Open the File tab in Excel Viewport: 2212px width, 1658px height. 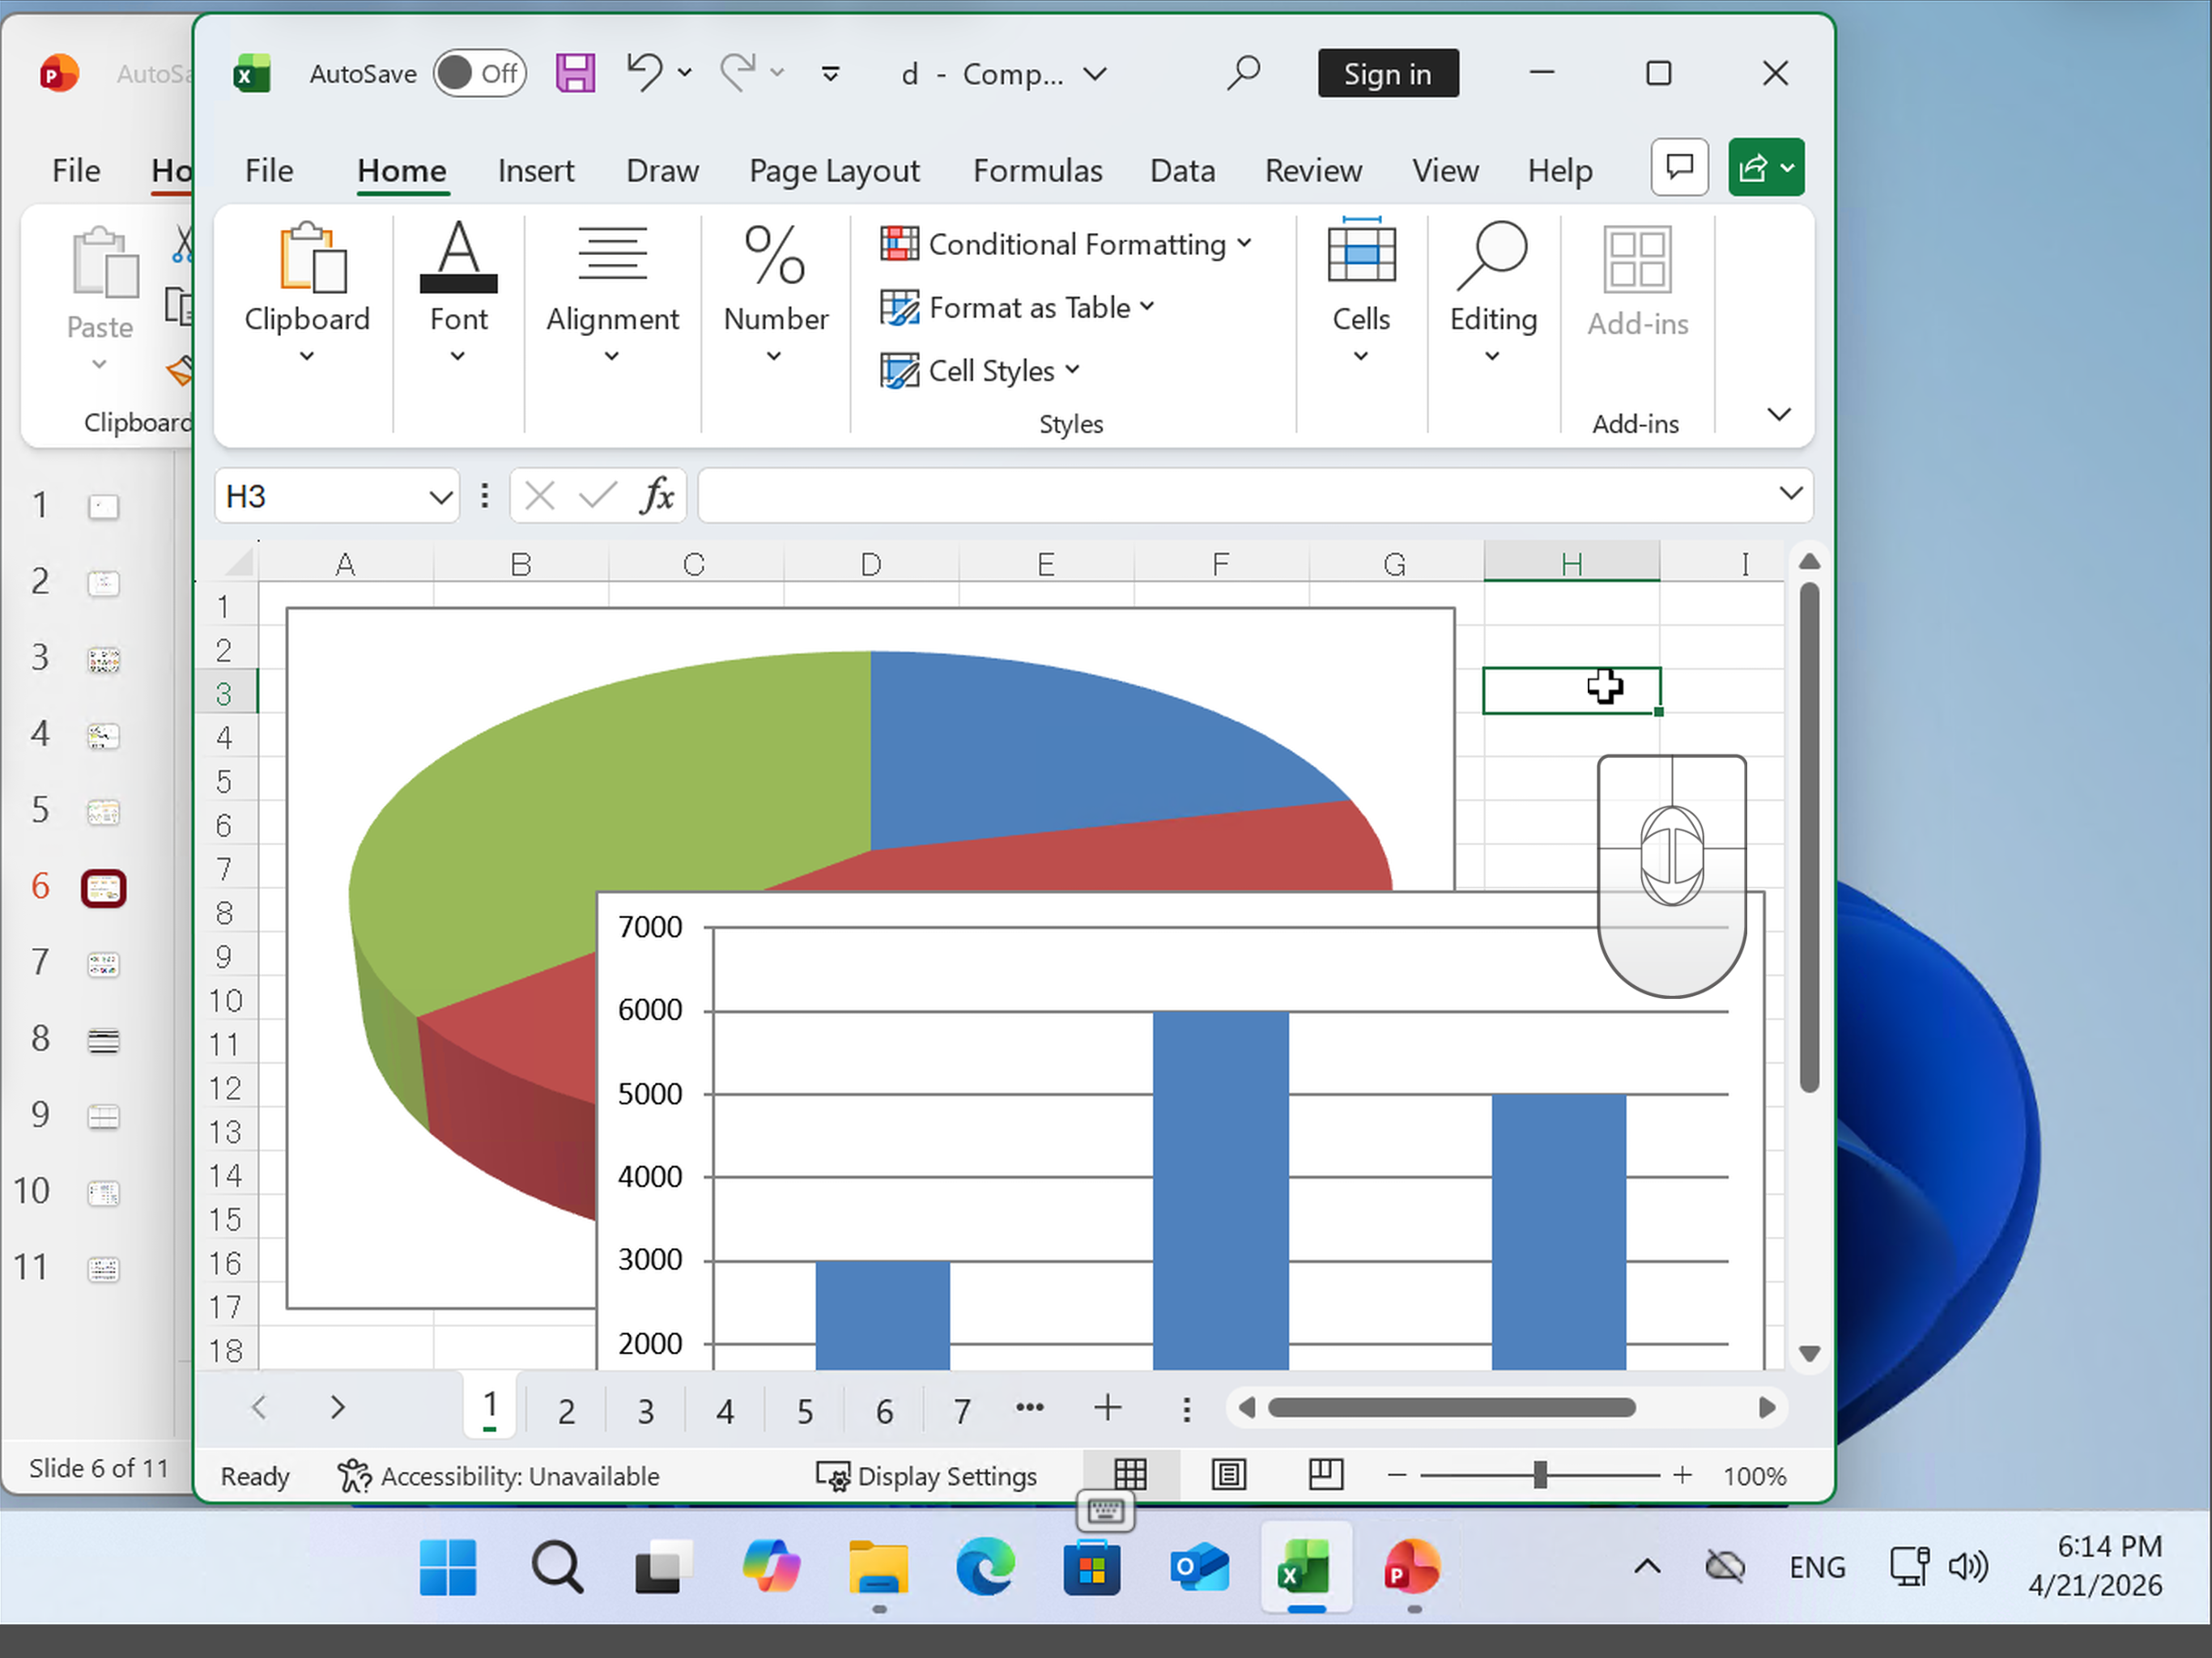269,171
